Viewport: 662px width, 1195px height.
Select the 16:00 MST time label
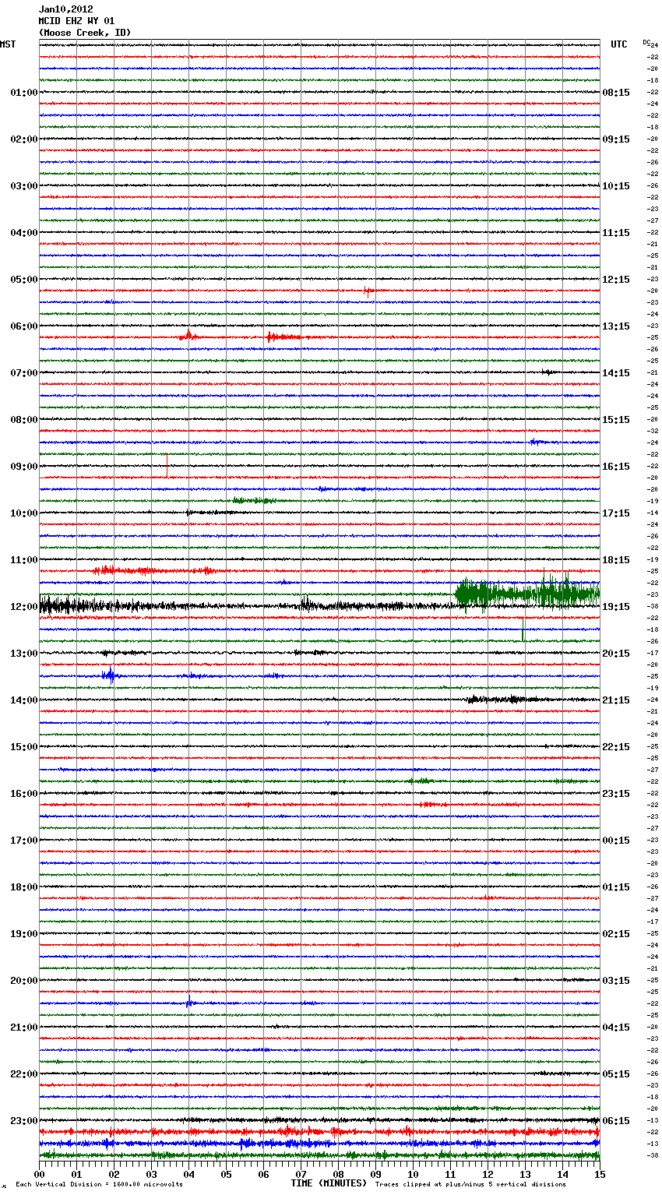pos(23,794)
